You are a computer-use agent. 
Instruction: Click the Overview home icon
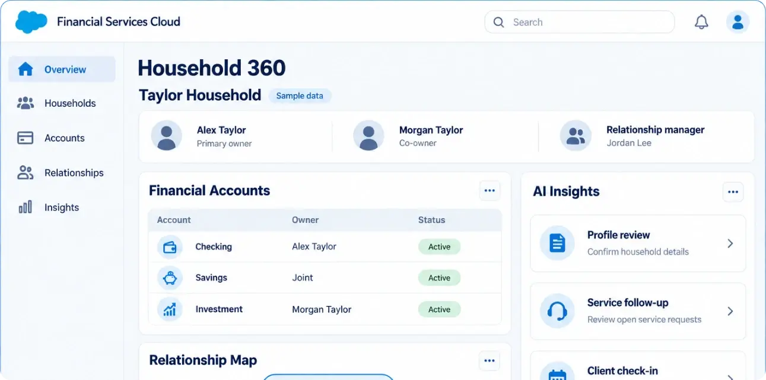click(26, 69)
